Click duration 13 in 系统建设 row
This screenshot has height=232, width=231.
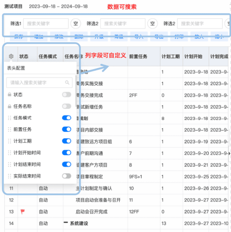pyautogui.click(x=164, y=223)
